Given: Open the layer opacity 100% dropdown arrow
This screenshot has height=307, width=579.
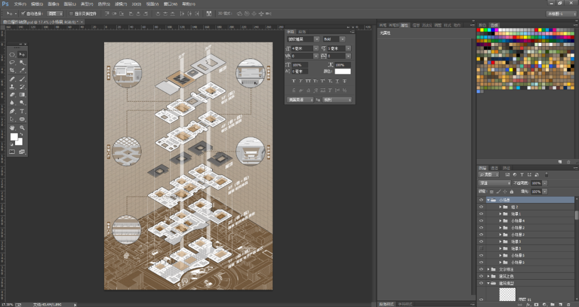Looking at the screenshot, I should point(545,183).
